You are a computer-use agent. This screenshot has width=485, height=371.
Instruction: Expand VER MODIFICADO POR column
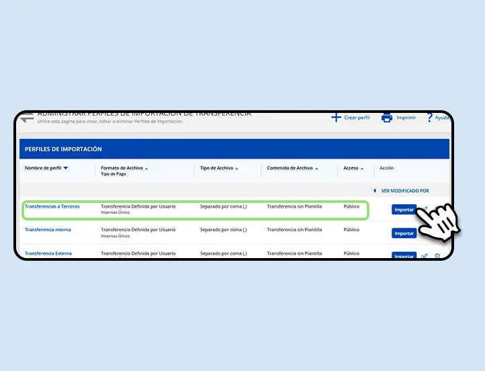click(x=401, y=191)
